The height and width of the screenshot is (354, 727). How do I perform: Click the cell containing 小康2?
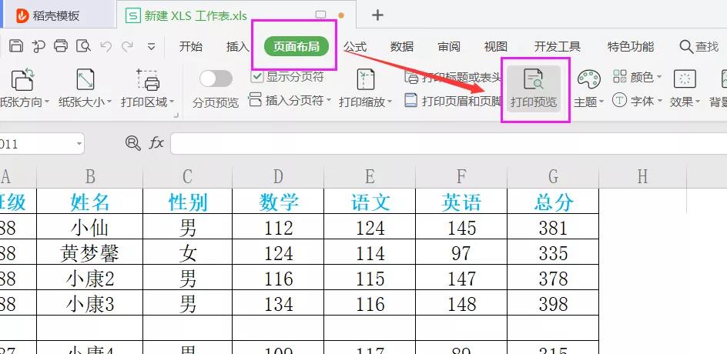[90, 278]
